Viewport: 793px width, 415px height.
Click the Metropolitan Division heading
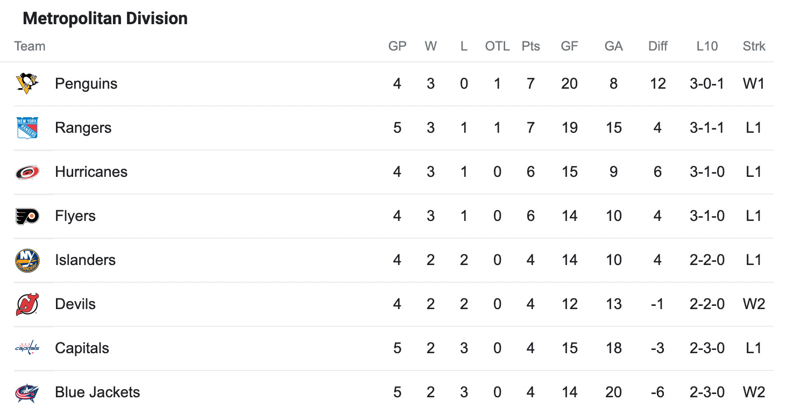(x=105, y=19)
